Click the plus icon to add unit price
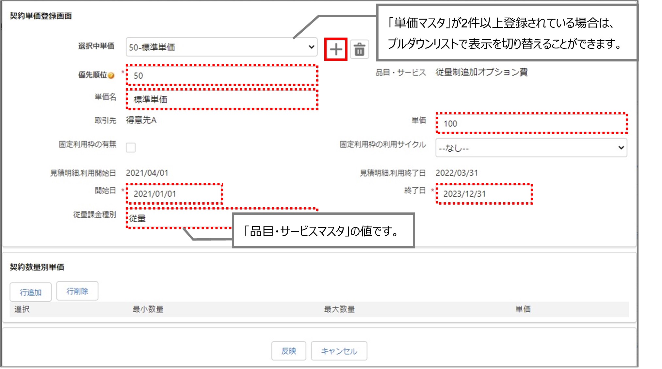The width and height of the screenshot is (662, 369). click(x=335, y=49)
